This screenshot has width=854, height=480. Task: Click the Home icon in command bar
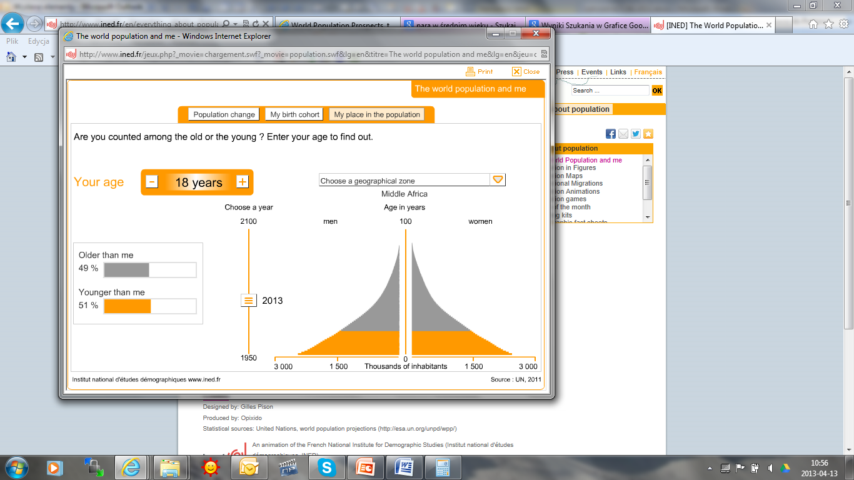tap(11, 57)
